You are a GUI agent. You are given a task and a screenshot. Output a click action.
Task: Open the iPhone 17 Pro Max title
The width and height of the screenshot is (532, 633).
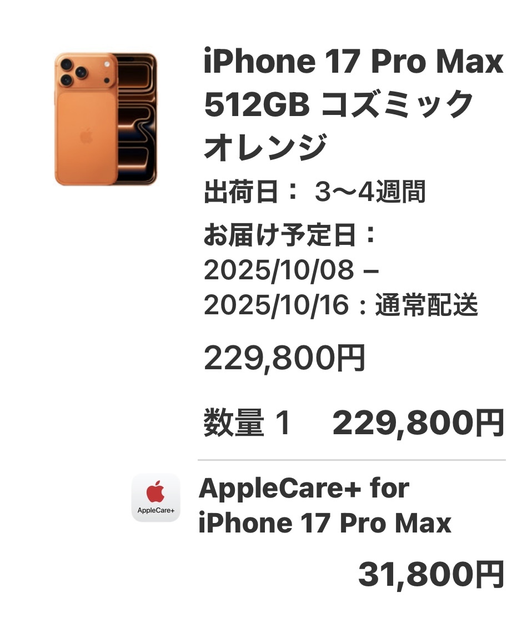pos(354,62)
